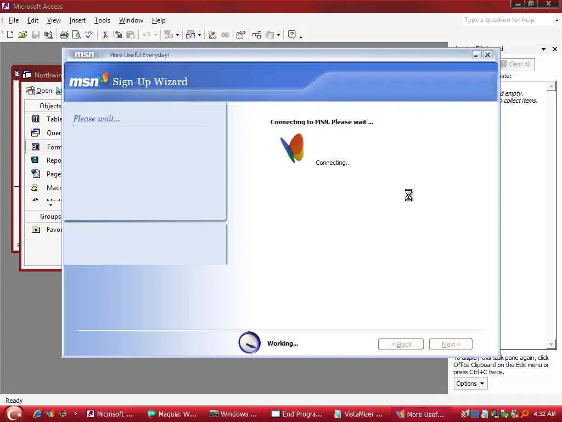This screenshot has height=422, width=562.
Task: Select Forms in the Objects list
Action: (43, 147)
